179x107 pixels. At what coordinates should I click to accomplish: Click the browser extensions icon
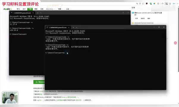(x=158, y=4)
